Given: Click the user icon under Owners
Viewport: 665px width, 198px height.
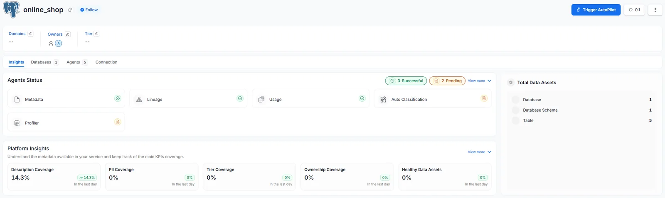Looking at the screenshot, I should point(51,43).
